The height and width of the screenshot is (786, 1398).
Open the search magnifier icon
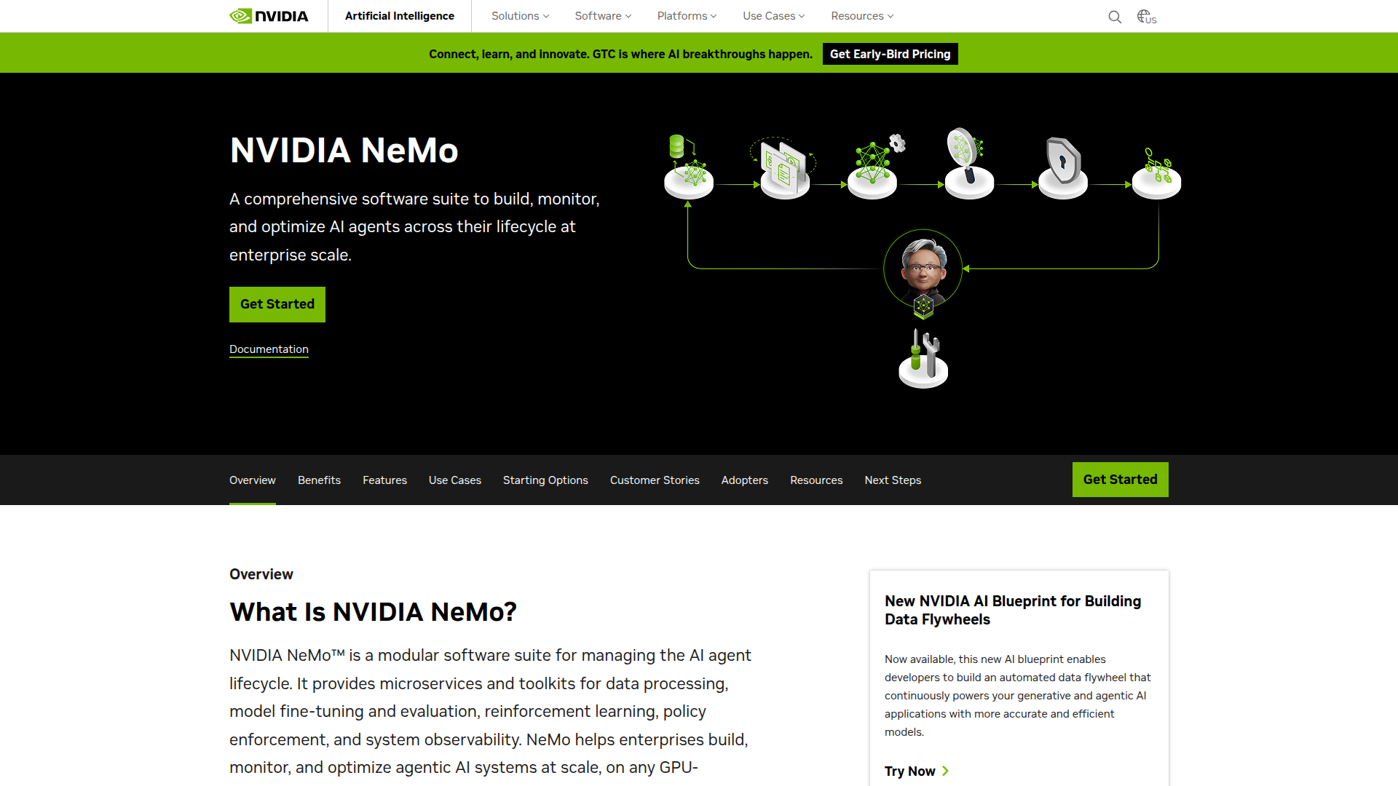1115,16
